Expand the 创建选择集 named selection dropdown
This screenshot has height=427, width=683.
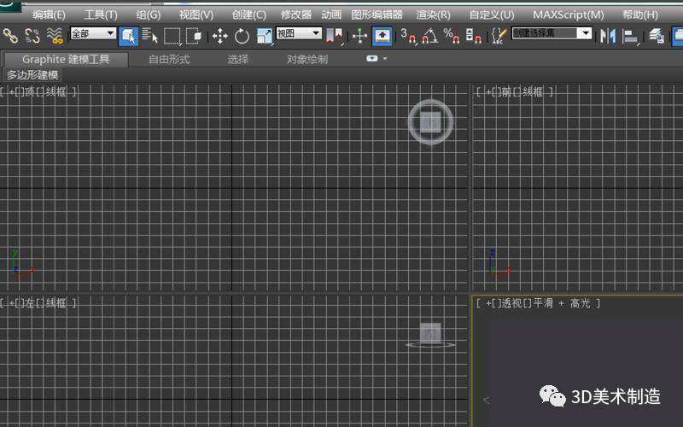(x=552, y=33)
